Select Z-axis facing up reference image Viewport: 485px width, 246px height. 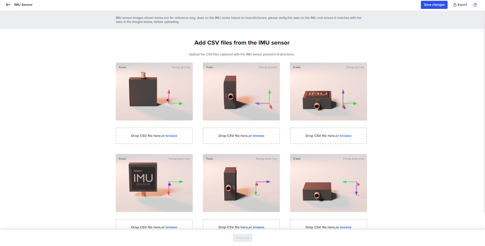tap(328, 91)
